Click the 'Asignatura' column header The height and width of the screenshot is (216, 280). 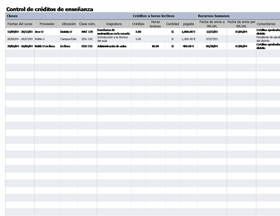[x=114, y=24]
